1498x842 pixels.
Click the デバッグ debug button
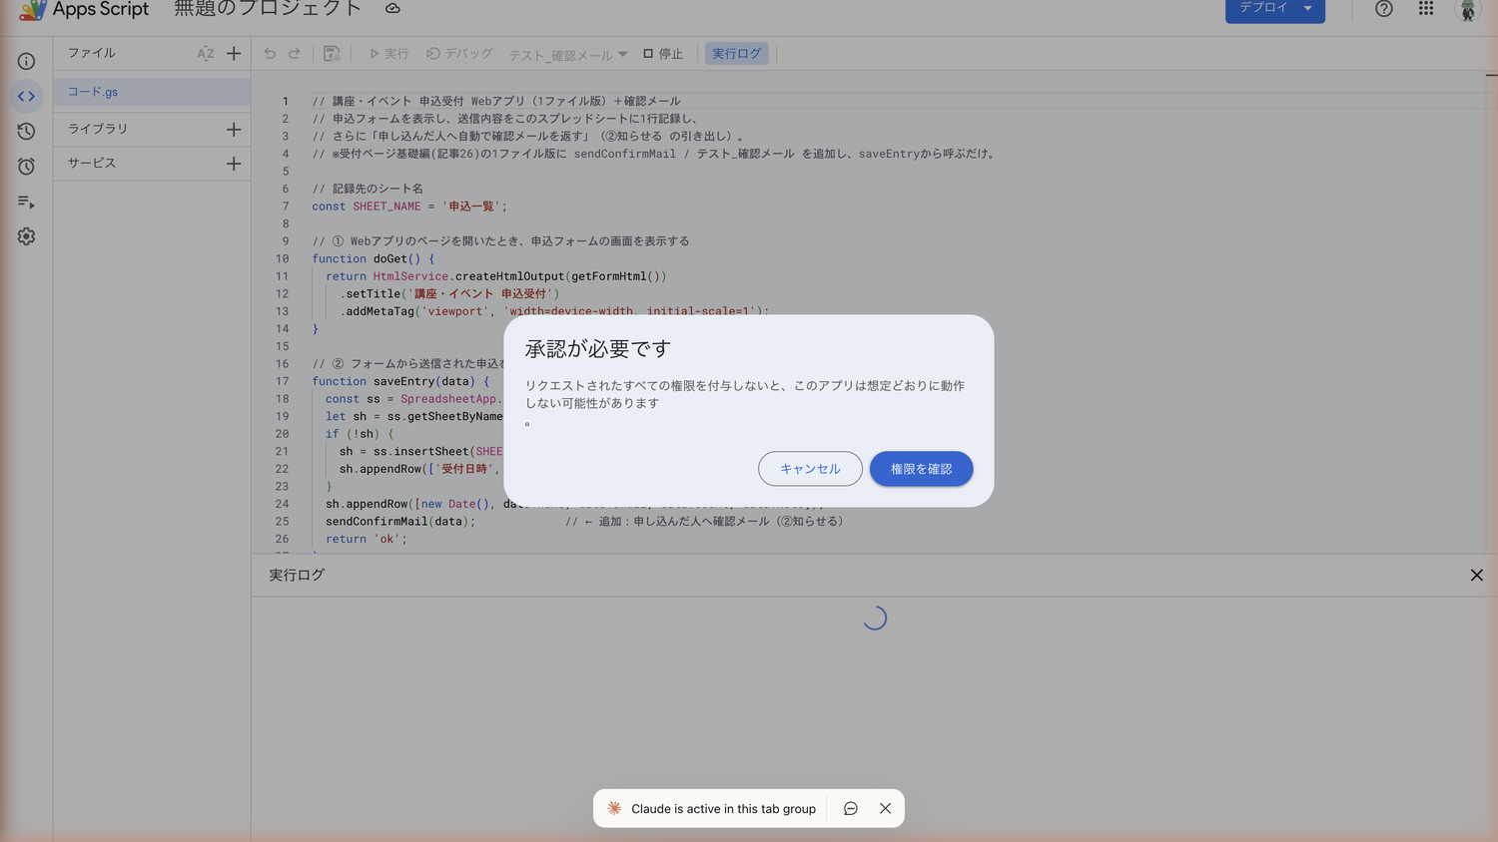[x=459, y=54]
